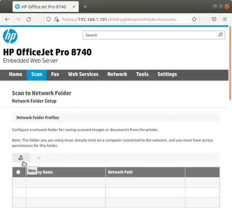Image resolution: width=232 pixels, height=208 pixels.
Task: Open the Web Services tab
Action: [x=83, y=74]
